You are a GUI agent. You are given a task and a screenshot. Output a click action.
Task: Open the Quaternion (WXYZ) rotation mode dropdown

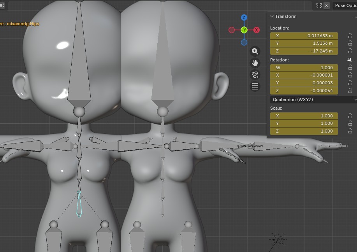[x=313, y=100]
